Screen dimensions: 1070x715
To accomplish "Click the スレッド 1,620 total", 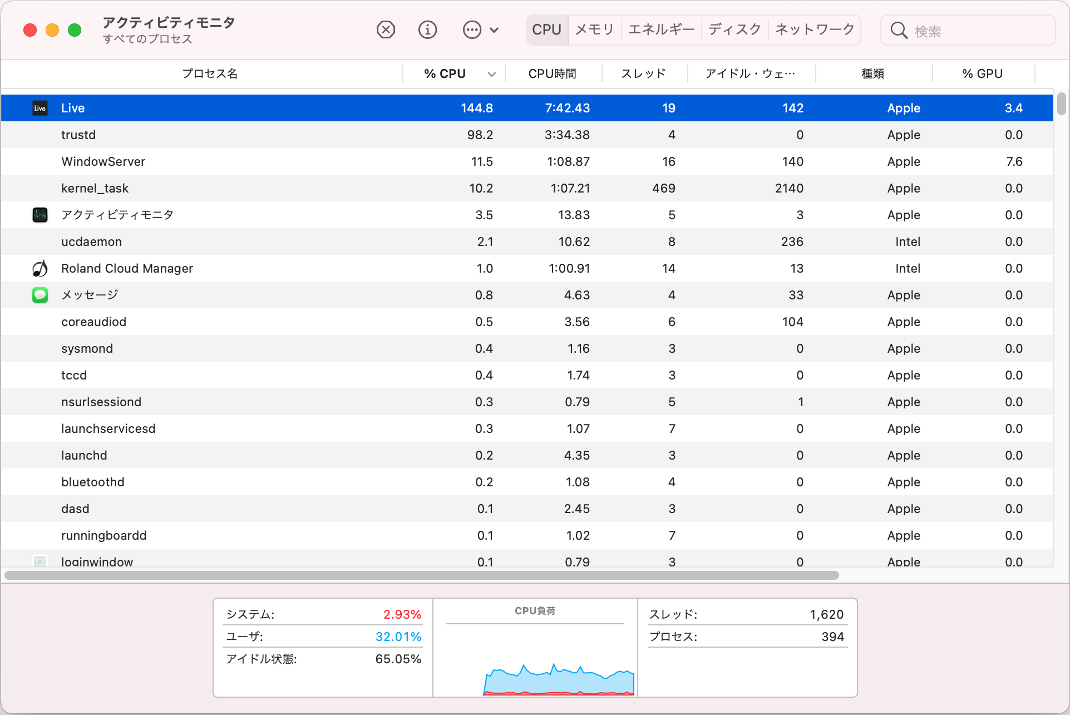I will pyautogui.click(x=827, y=614).
